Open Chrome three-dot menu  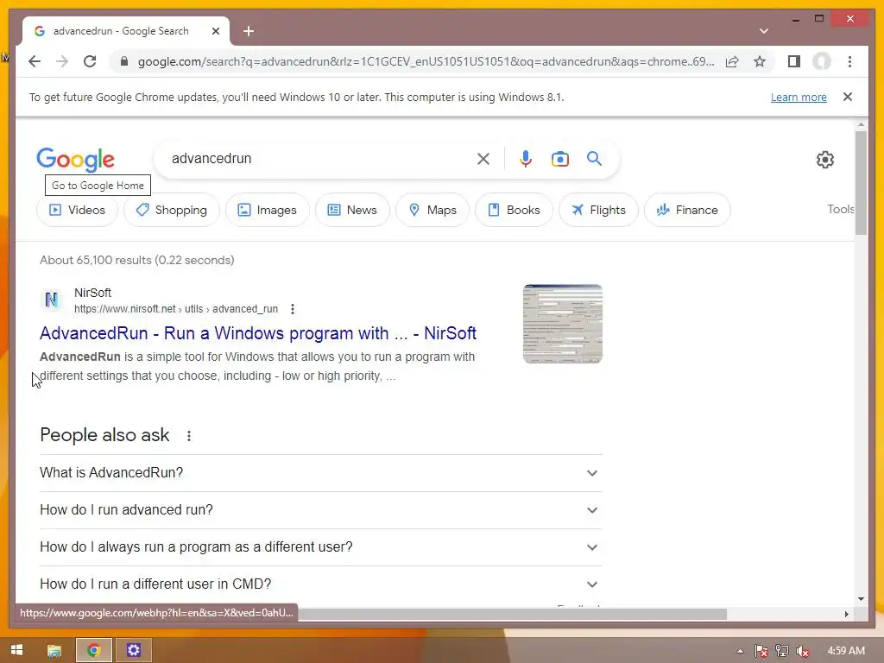tap(849, 61)
